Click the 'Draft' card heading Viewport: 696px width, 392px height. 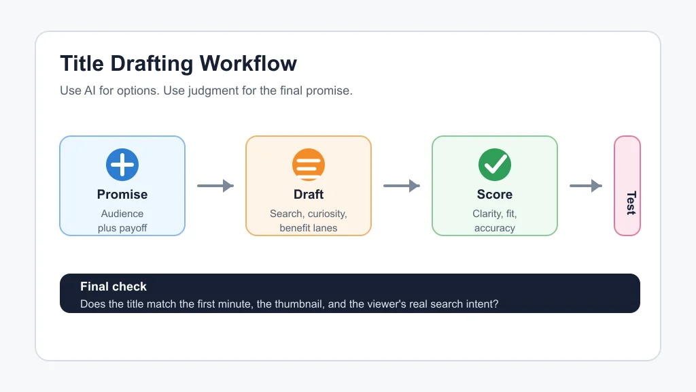pyautogui.click(x=309, y=194)
